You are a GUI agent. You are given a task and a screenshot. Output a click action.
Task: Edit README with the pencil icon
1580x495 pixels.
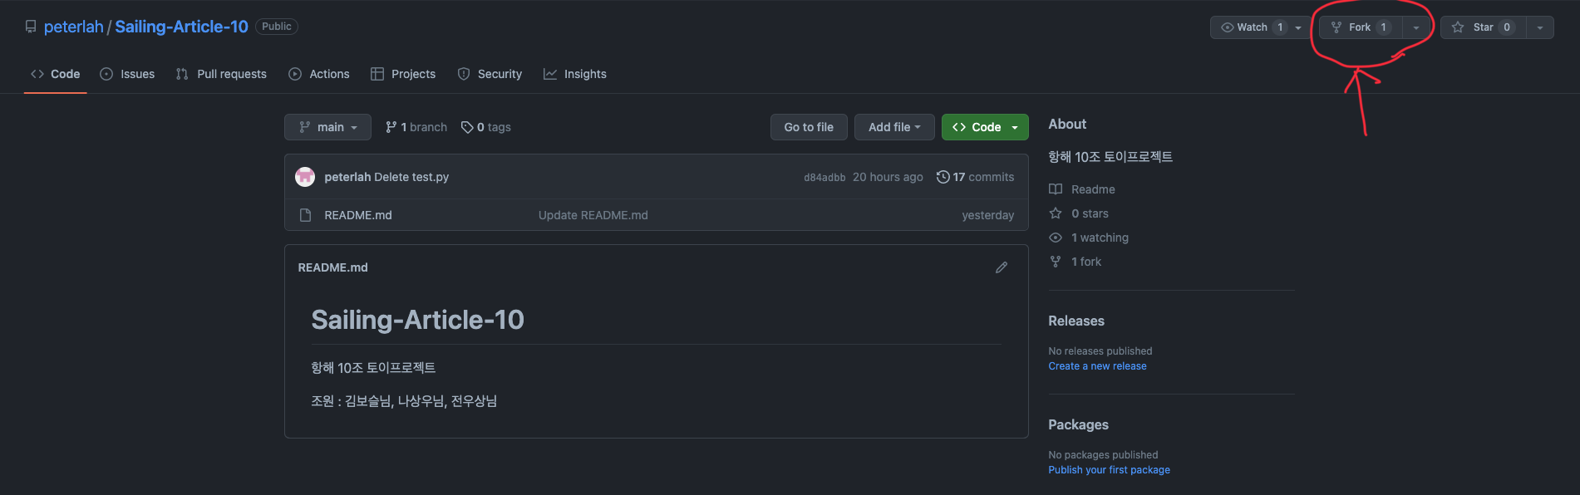tap(1002, 267)
